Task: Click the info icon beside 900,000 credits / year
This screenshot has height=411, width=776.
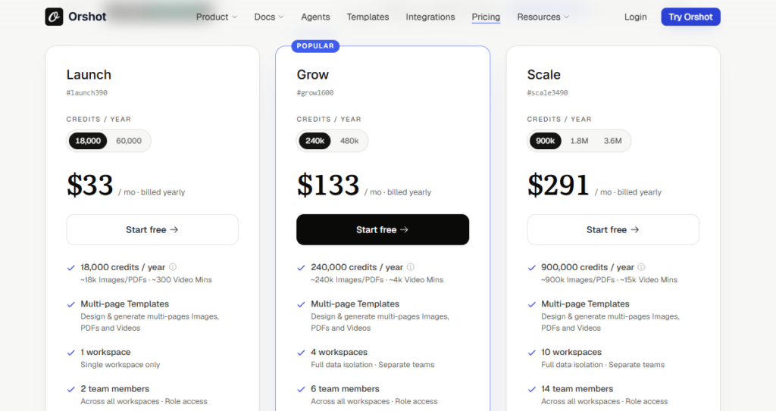Action: coord(641,267)
